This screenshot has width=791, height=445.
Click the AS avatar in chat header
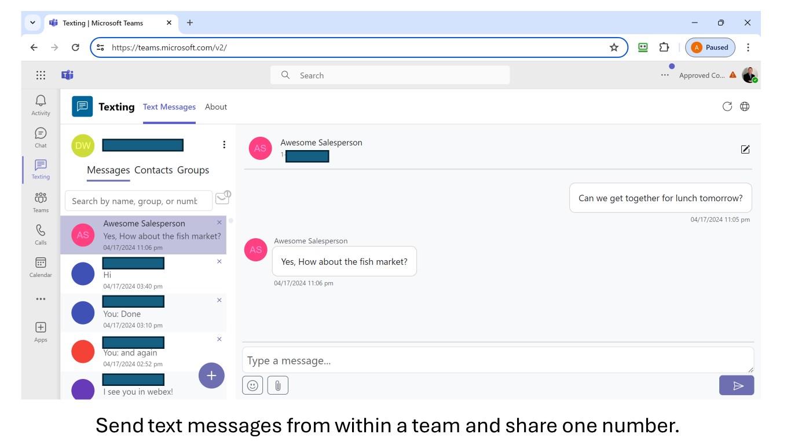pos(261,148)
